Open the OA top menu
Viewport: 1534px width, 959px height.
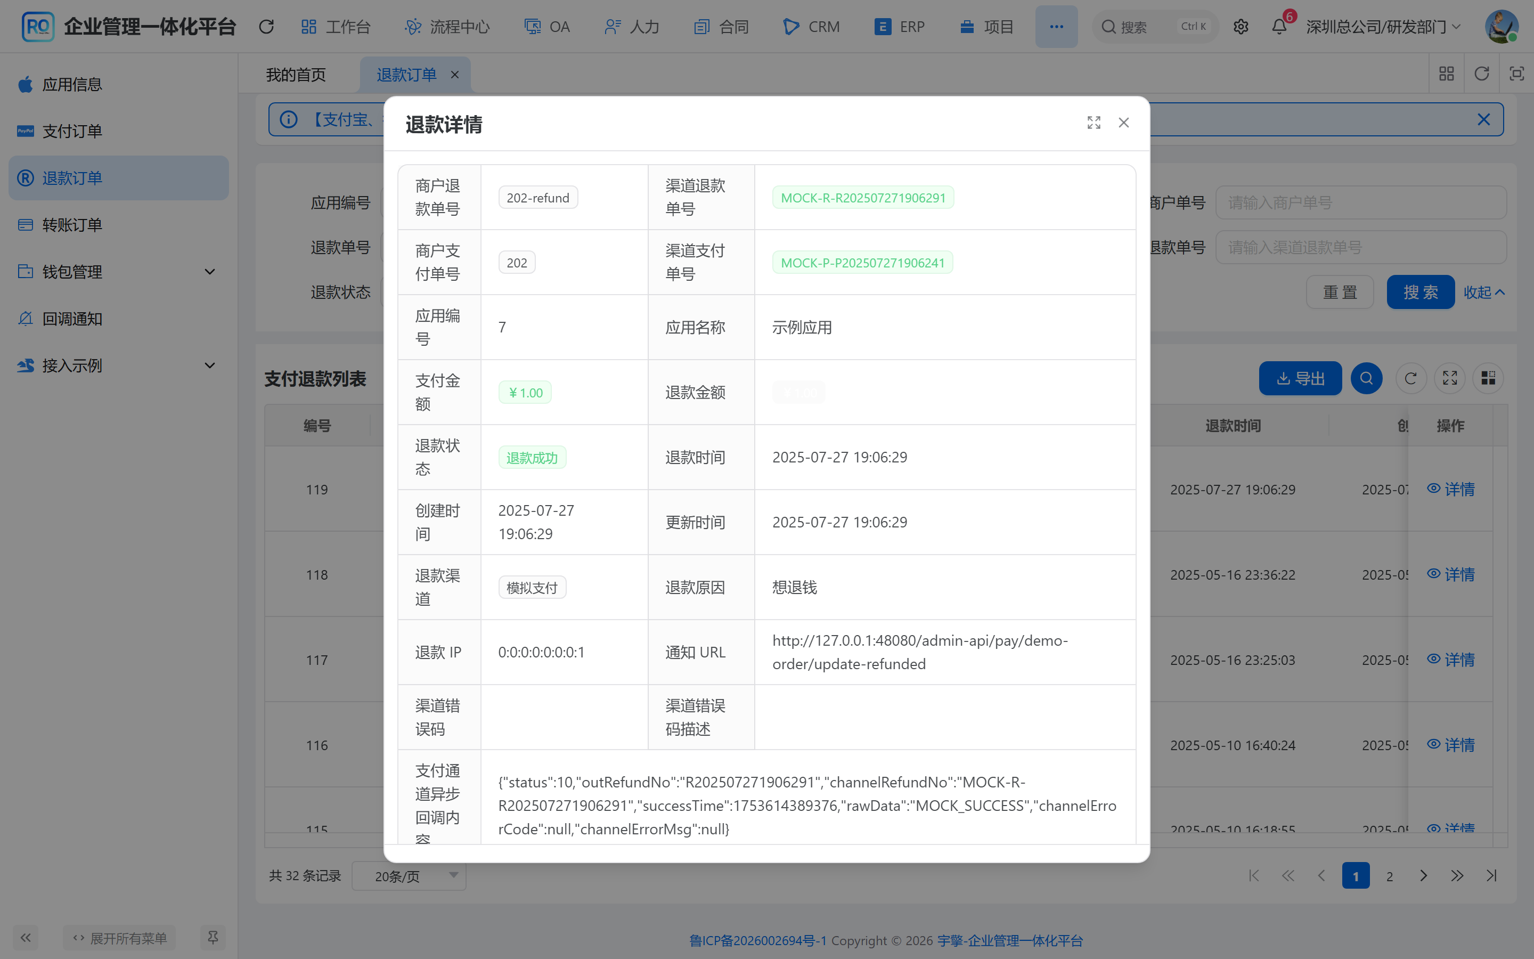click(x=547, y=27)
